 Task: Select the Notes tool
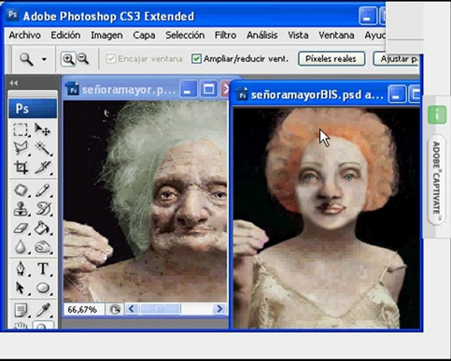[21, 310]
